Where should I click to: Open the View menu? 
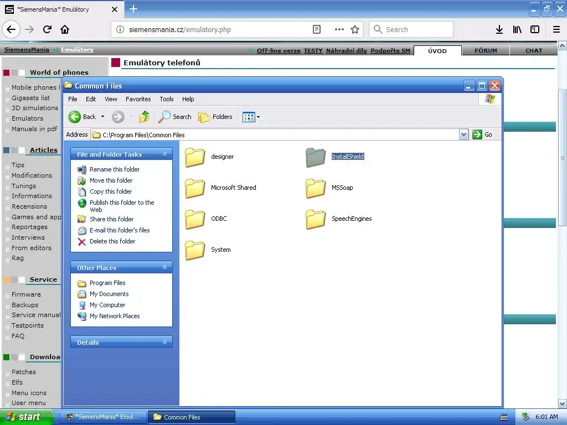111,99
